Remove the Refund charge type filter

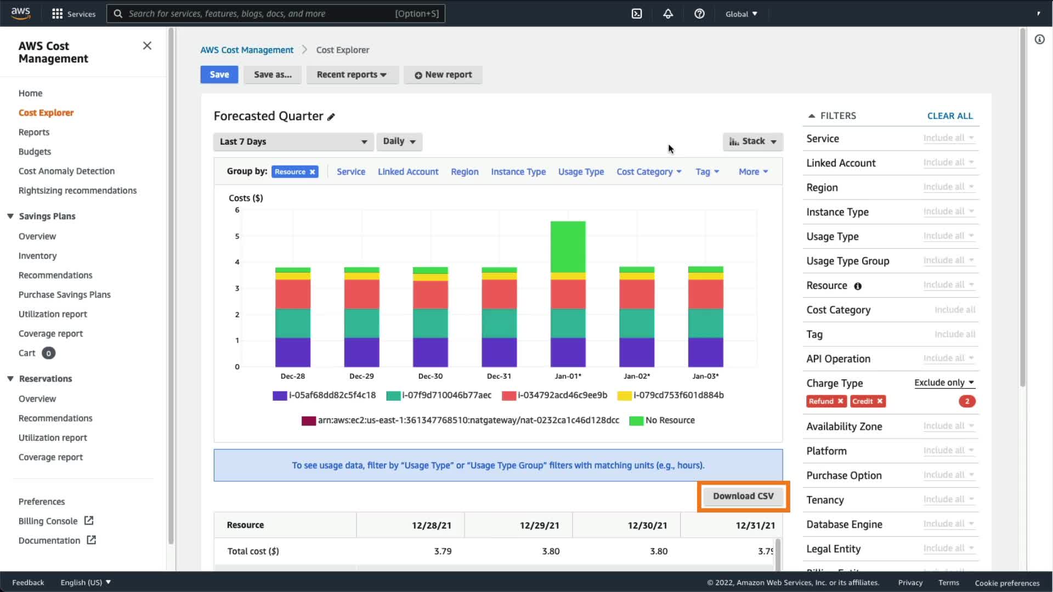click(x=840, y=401)
